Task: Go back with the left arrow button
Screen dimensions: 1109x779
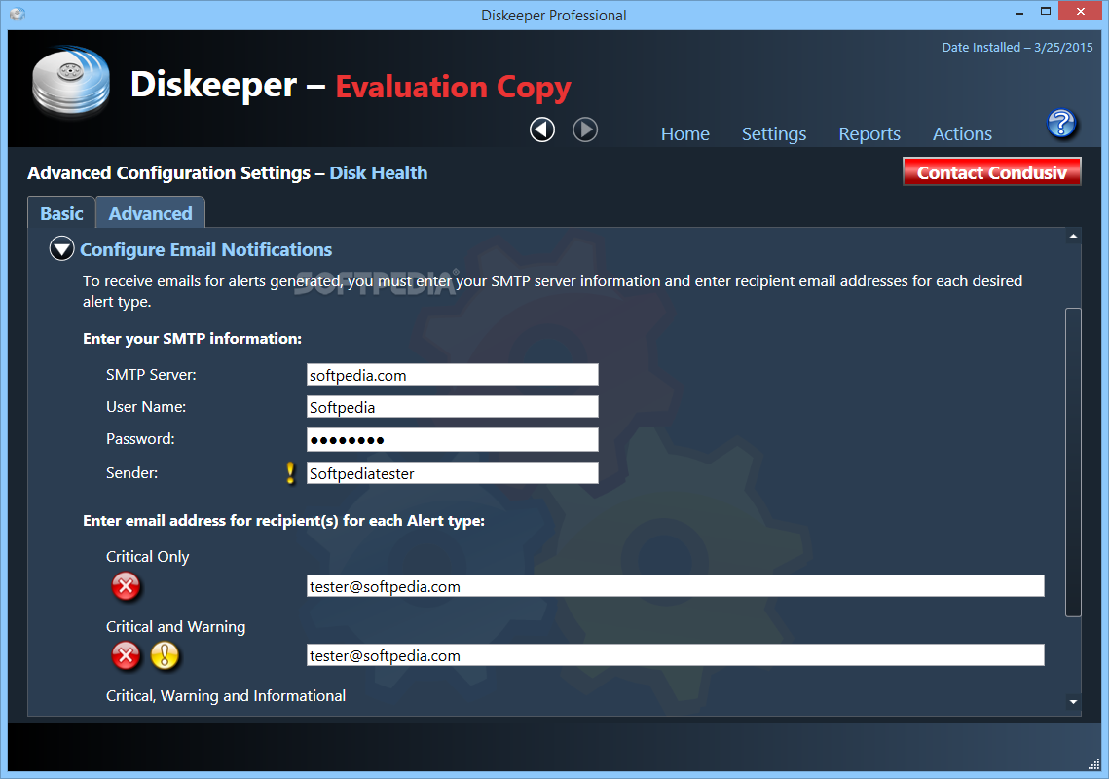Action: (542, 130)
